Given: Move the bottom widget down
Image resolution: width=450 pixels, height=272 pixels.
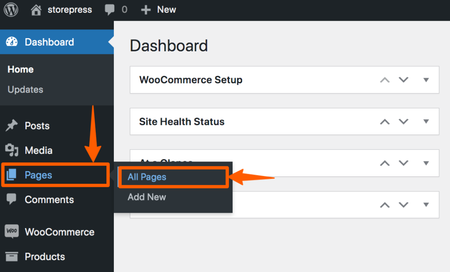Looking at the screenshot, I should [403, 204].
